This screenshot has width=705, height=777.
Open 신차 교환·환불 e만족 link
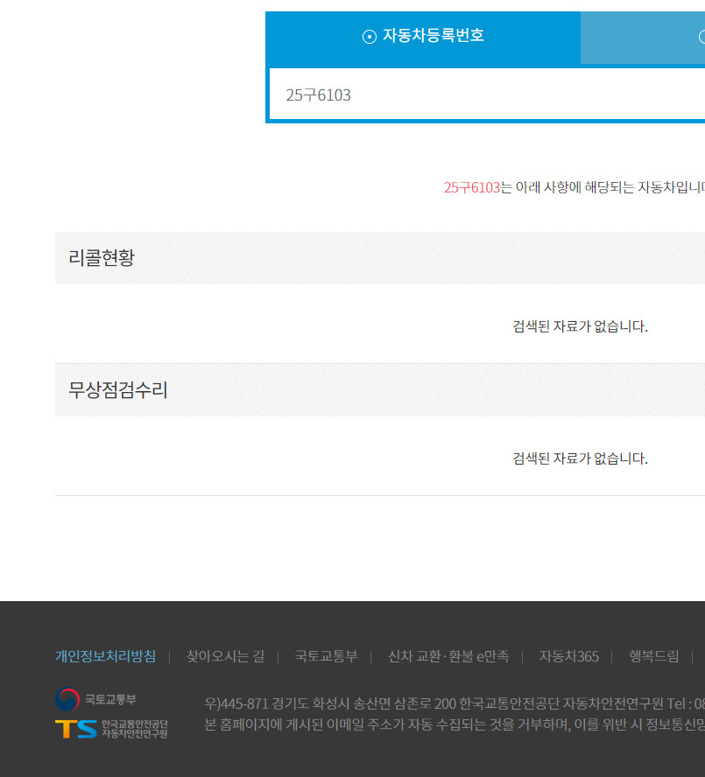pyautogui.click(x=448, y=656)
